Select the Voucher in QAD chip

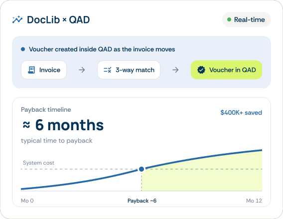(227, 70)
